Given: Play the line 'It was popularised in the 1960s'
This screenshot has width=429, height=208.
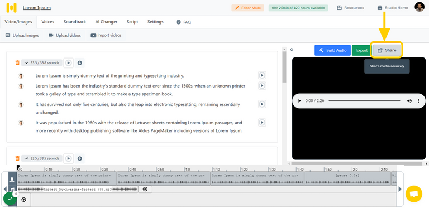Looking at the screenshot, I should (x=262, y=122).
